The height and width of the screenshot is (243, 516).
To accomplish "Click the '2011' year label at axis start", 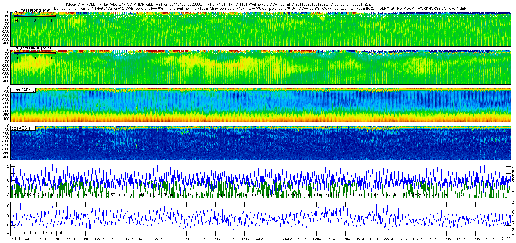I will (16, 238).
